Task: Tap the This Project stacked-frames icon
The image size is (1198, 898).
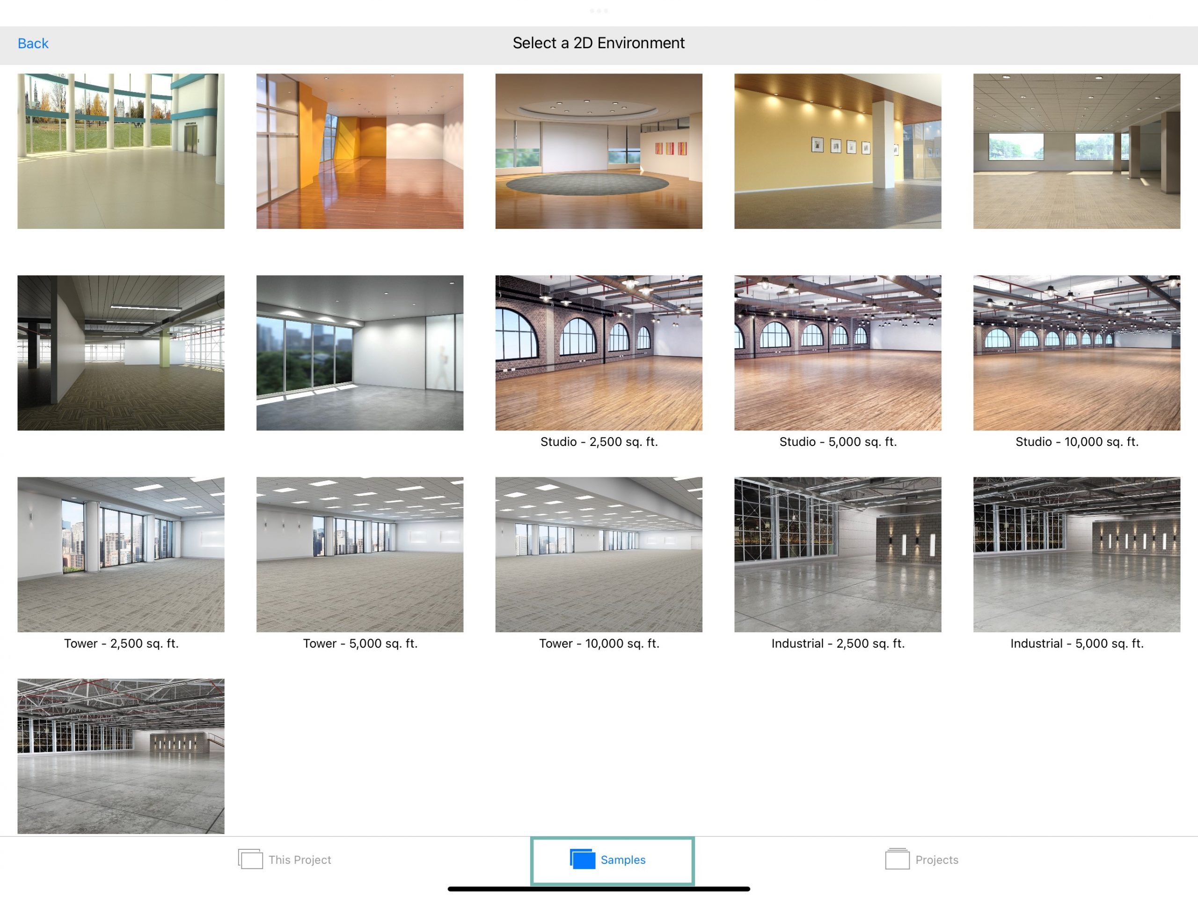Action: point(250,859)
